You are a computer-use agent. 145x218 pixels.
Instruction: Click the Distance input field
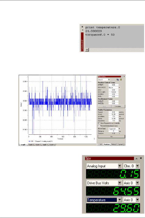114,131
